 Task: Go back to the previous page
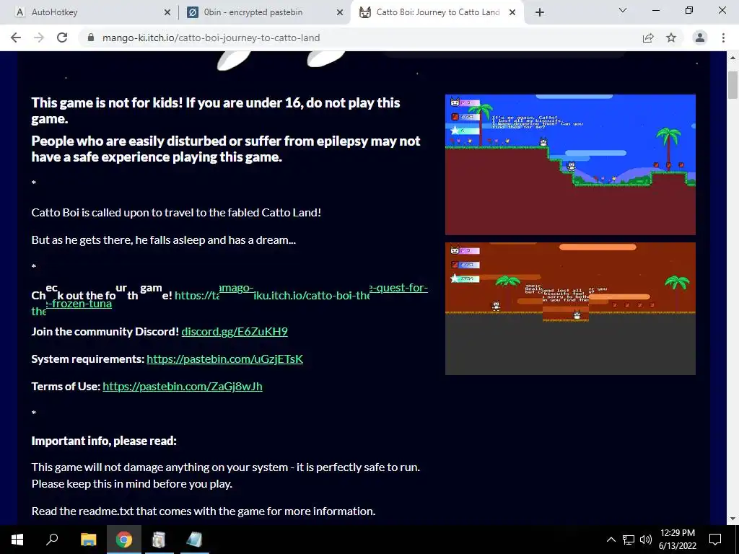pyautogui.click(x=16, y=38)
